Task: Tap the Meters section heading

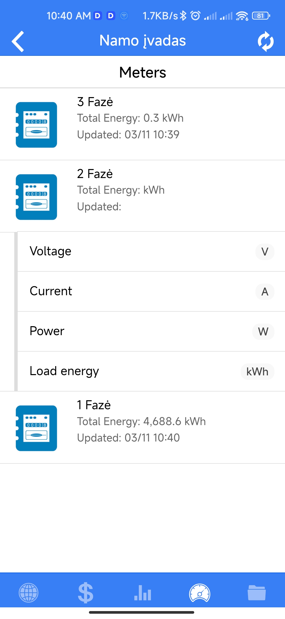Action: pyautogui.click(x=142, y=72)
